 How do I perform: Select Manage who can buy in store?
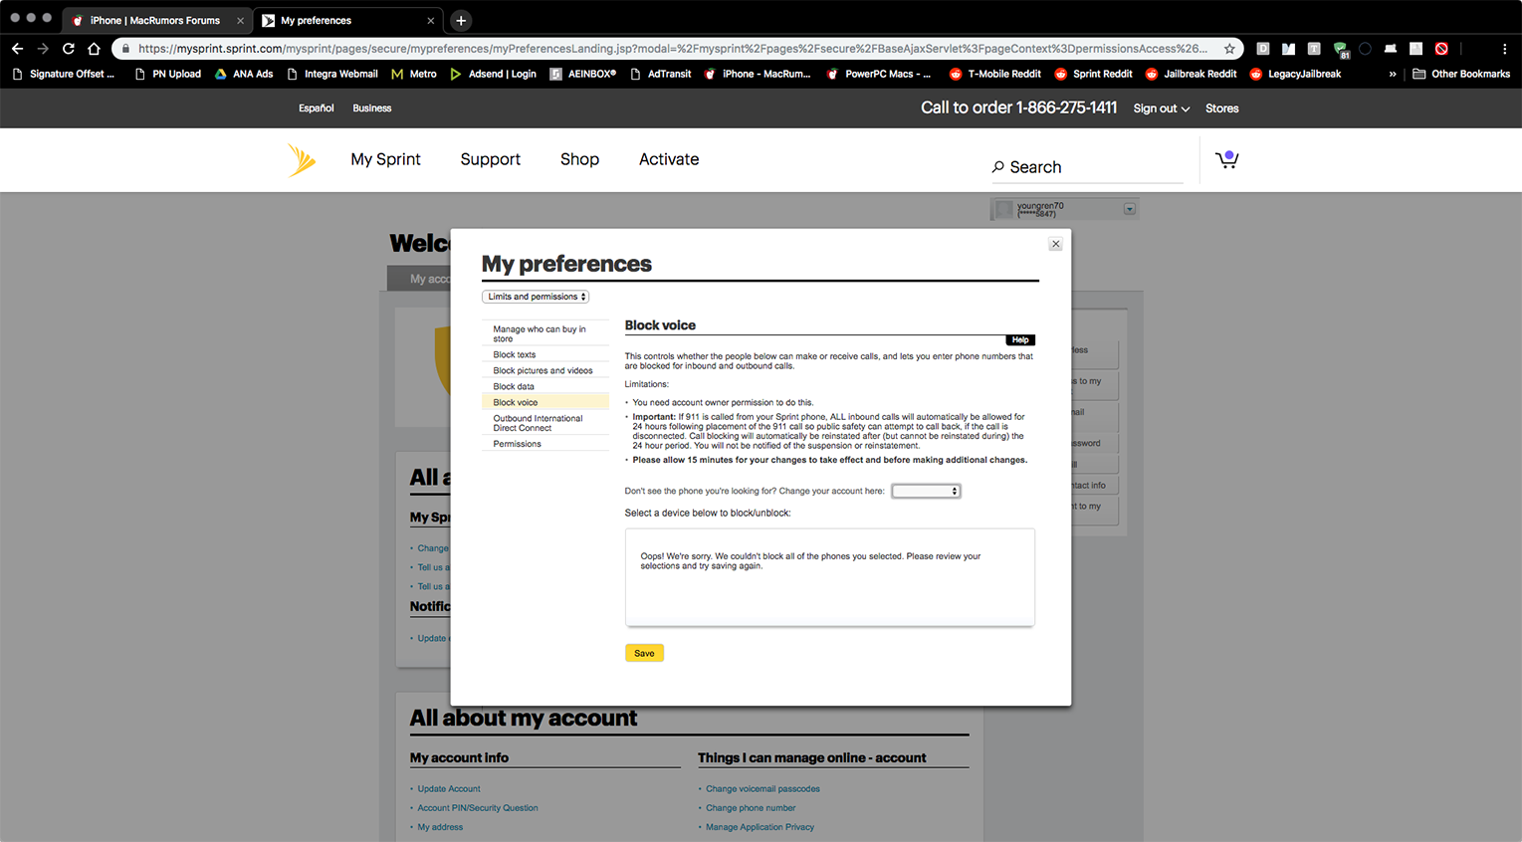point(545,333)
